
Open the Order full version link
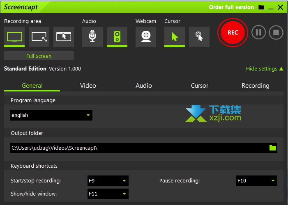click(231, 7)
